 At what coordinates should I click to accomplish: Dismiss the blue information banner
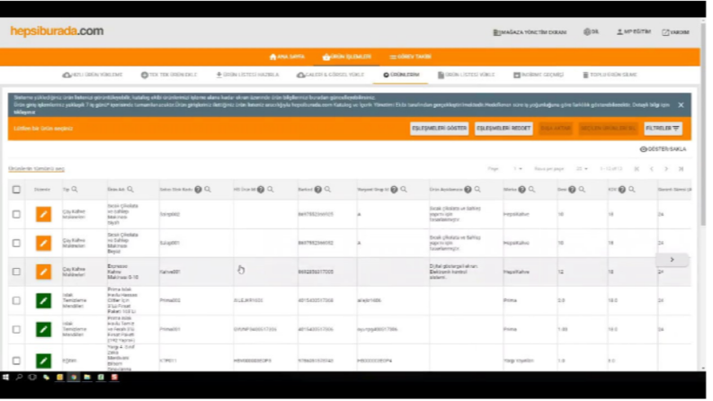point(681,105)
